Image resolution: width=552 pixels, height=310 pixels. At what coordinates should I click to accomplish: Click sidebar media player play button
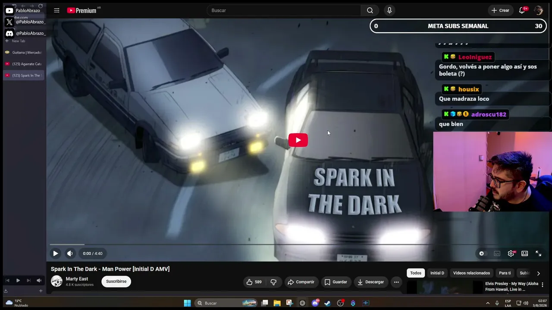18,280
